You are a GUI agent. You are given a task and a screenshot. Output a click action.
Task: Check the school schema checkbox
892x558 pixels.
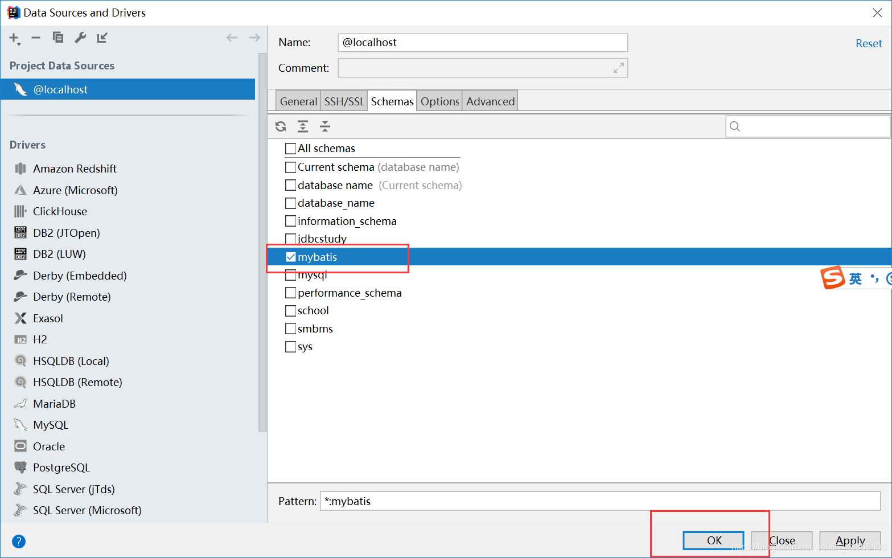(x=290, y=311)
